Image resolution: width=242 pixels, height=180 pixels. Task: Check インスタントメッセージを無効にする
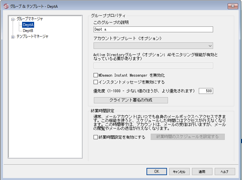click(x=96, y=82)
